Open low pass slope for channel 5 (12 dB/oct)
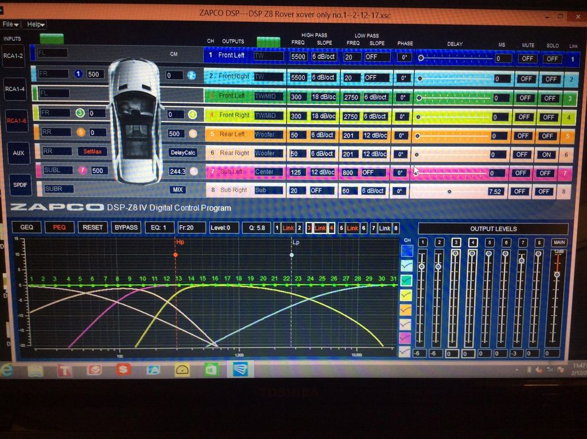The height and width of the screenshot is (439, 587). [x=374, y=135]
